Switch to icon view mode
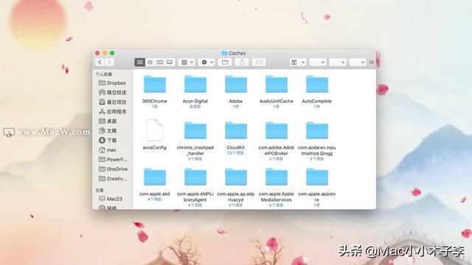The width and height of the screenshot is (472, 265). click(x=139, y=62)
